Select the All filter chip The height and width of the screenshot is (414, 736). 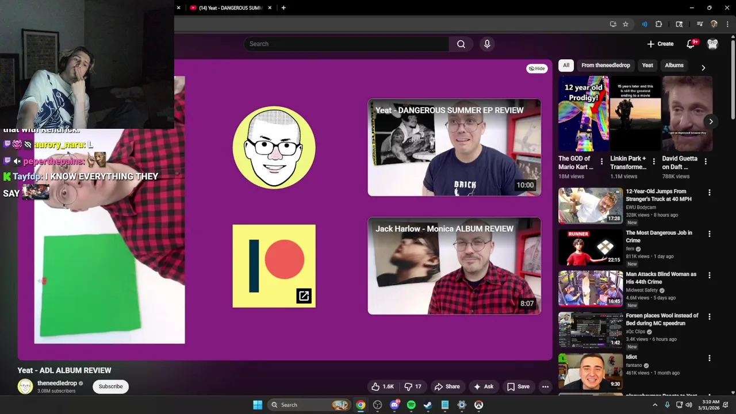[566, 66]
